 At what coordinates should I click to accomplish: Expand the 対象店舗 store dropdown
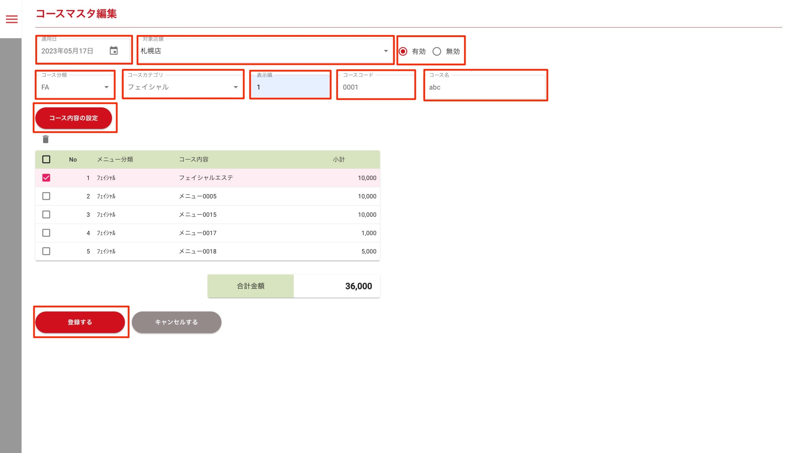pos(386,51)
